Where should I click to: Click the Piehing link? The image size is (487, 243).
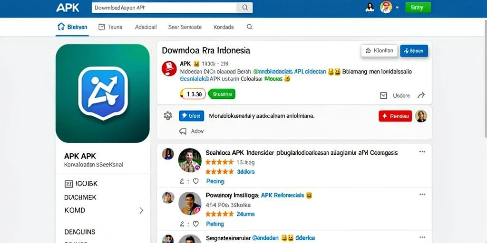click(x=215, y=224)
